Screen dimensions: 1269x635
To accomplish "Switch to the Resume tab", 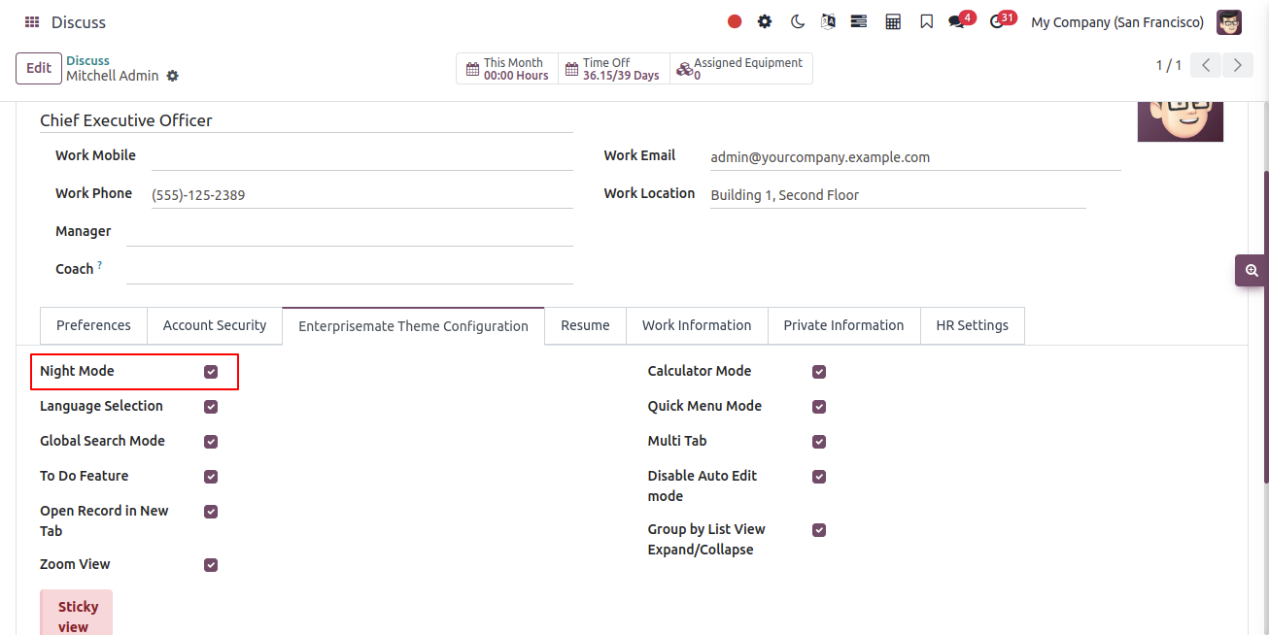I will coord(585,325).
